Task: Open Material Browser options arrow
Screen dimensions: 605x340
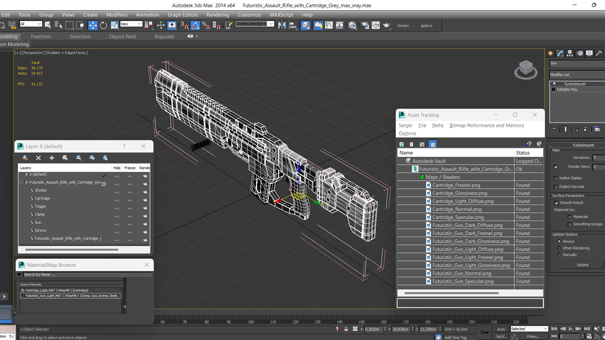Action: [19, 275]
